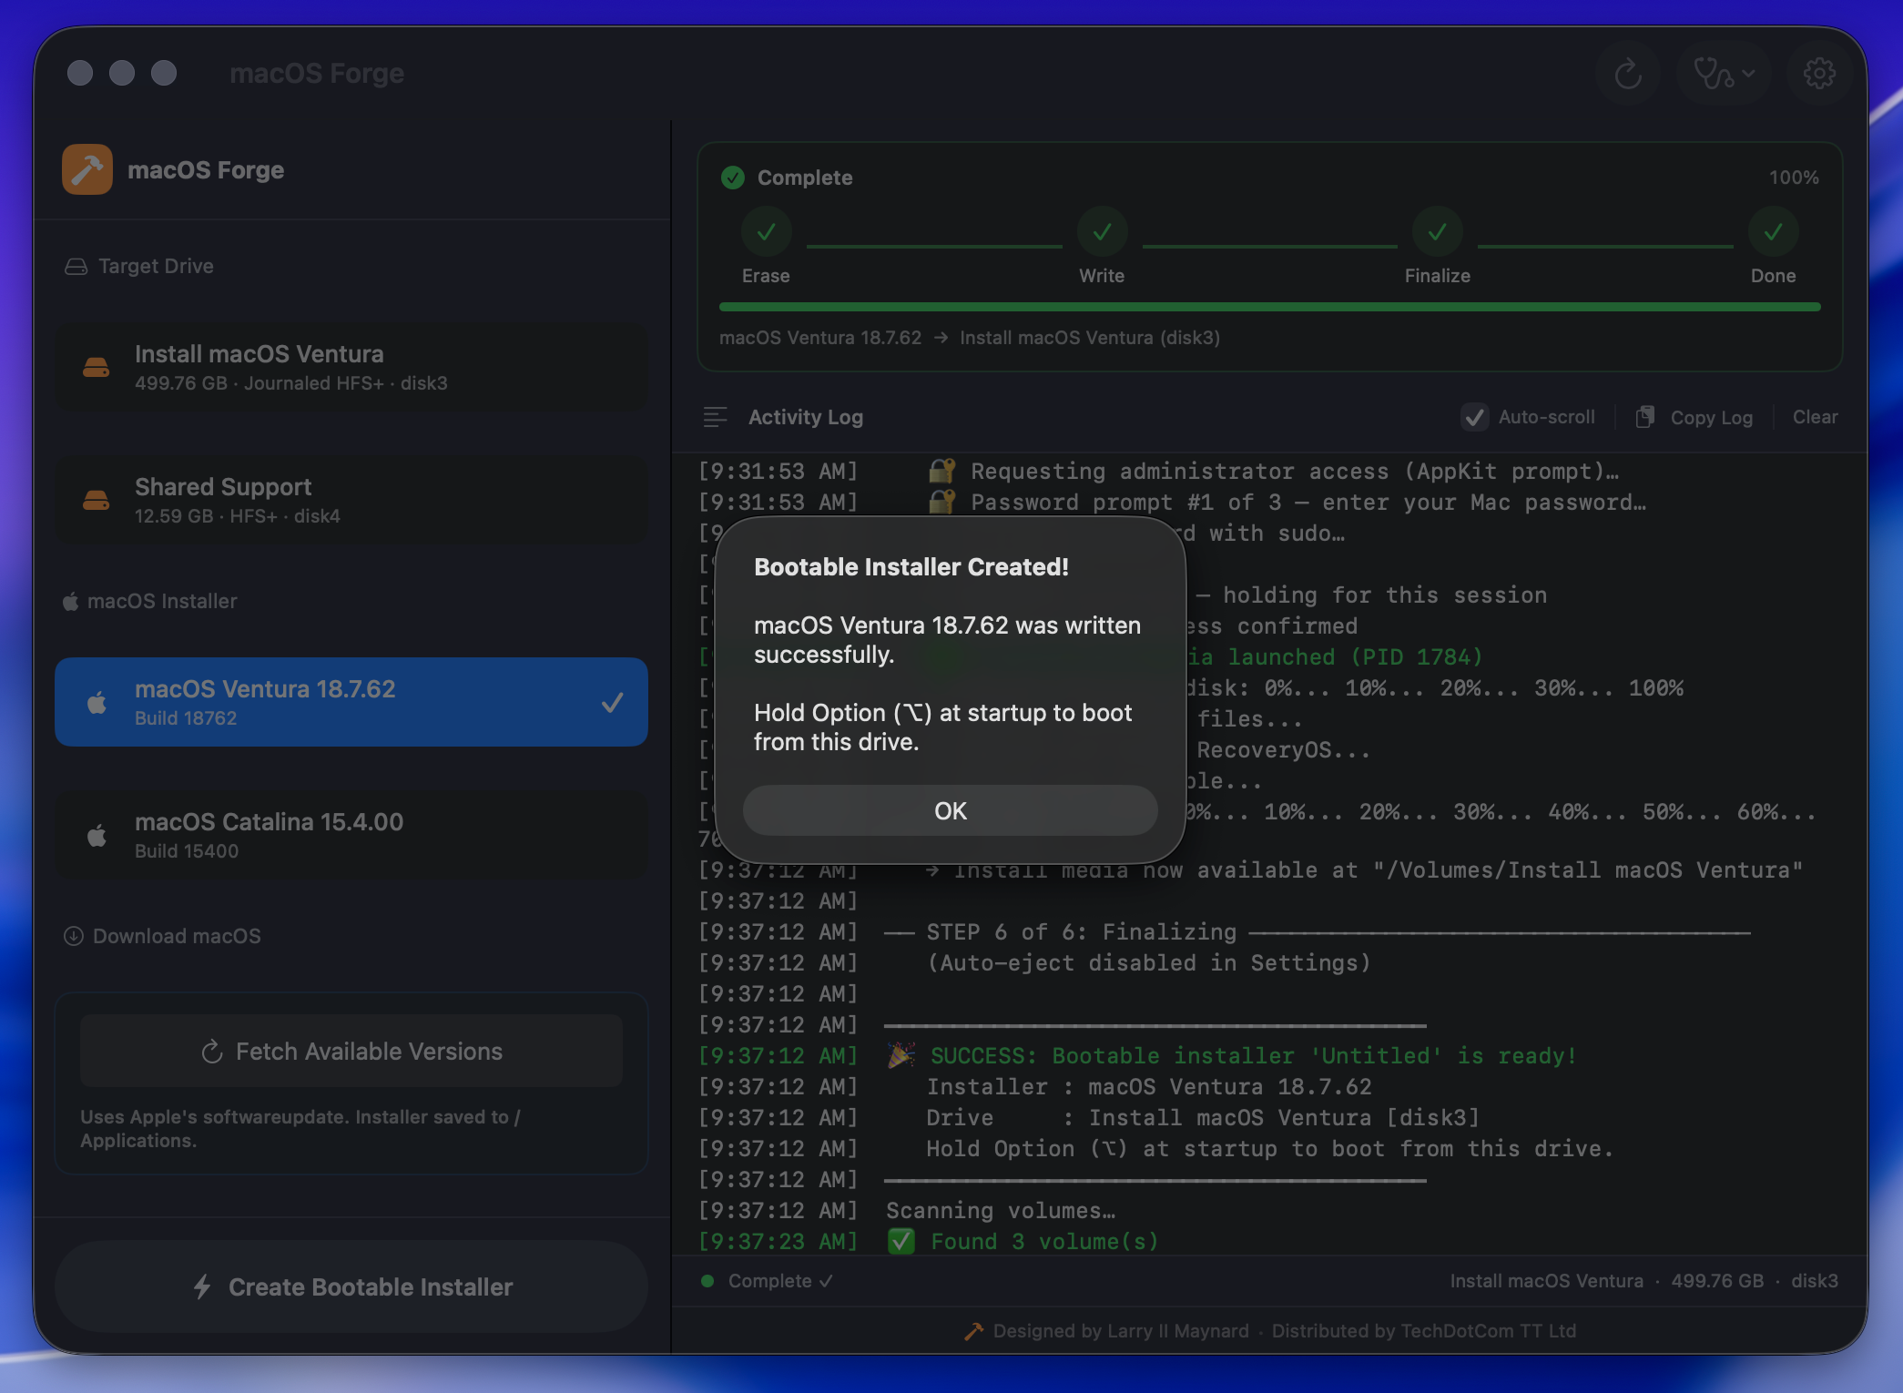Viewport: 1903px width, 1393px height.
Task: Select the macOS Ventura 18.7.62 installer
Action: pos(351,702)
